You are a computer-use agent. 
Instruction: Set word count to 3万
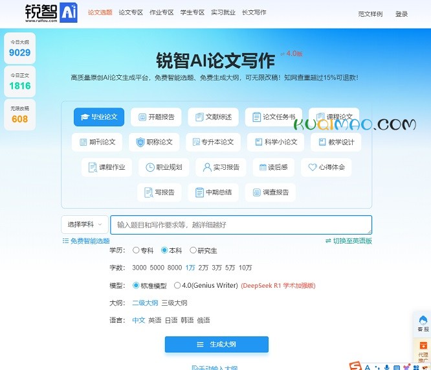click(x=217, y=268)
